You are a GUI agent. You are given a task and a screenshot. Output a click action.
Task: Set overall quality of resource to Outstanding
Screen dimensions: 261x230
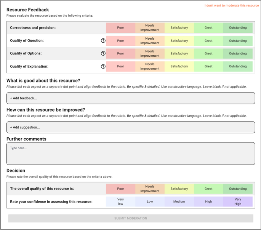(238, 189)
